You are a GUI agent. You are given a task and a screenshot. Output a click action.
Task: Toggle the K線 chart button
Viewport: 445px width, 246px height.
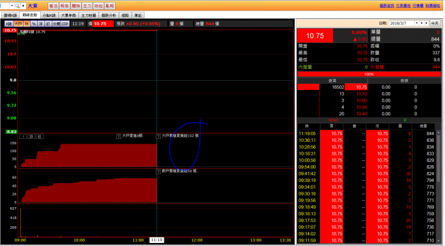[9, 24]
